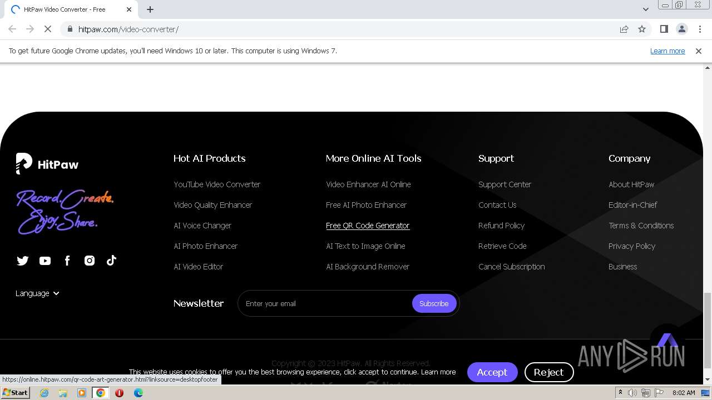Launch Internet Explorer from taskbar
Screen dimensions: 712x400
tap(44, 393)
